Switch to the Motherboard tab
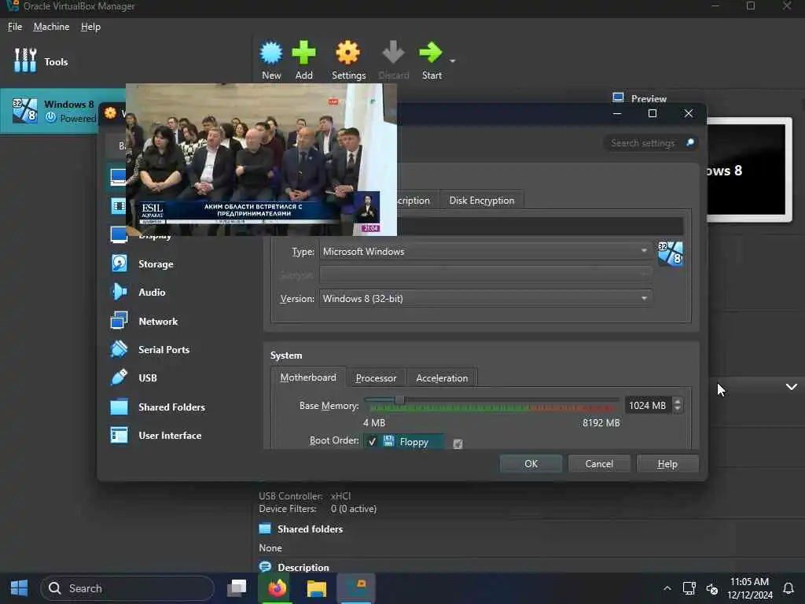The image size is (805, 604). pyautogui.click(x=308, y=377)
